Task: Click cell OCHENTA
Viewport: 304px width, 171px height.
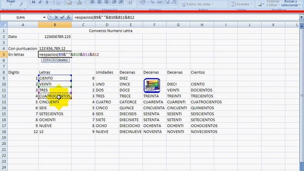Action: pos(154,125)
